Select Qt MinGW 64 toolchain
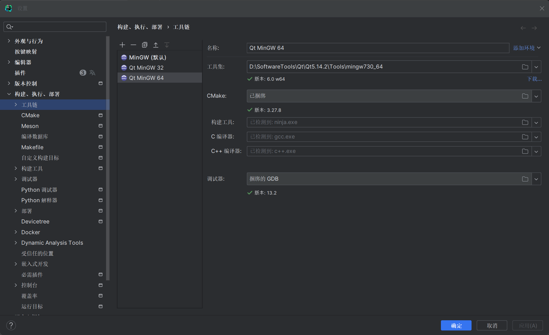This screenshot has height=335, width=549. click(160, 78)
